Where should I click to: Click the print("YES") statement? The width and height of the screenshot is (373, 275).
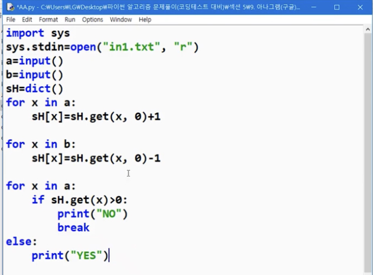tap(70, 256)
